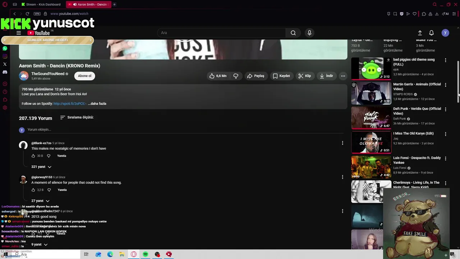Open Luis Fonsi - Despacito video title
Image resolution: width=460 pixels, height=259 pixels.
point(417,160)
